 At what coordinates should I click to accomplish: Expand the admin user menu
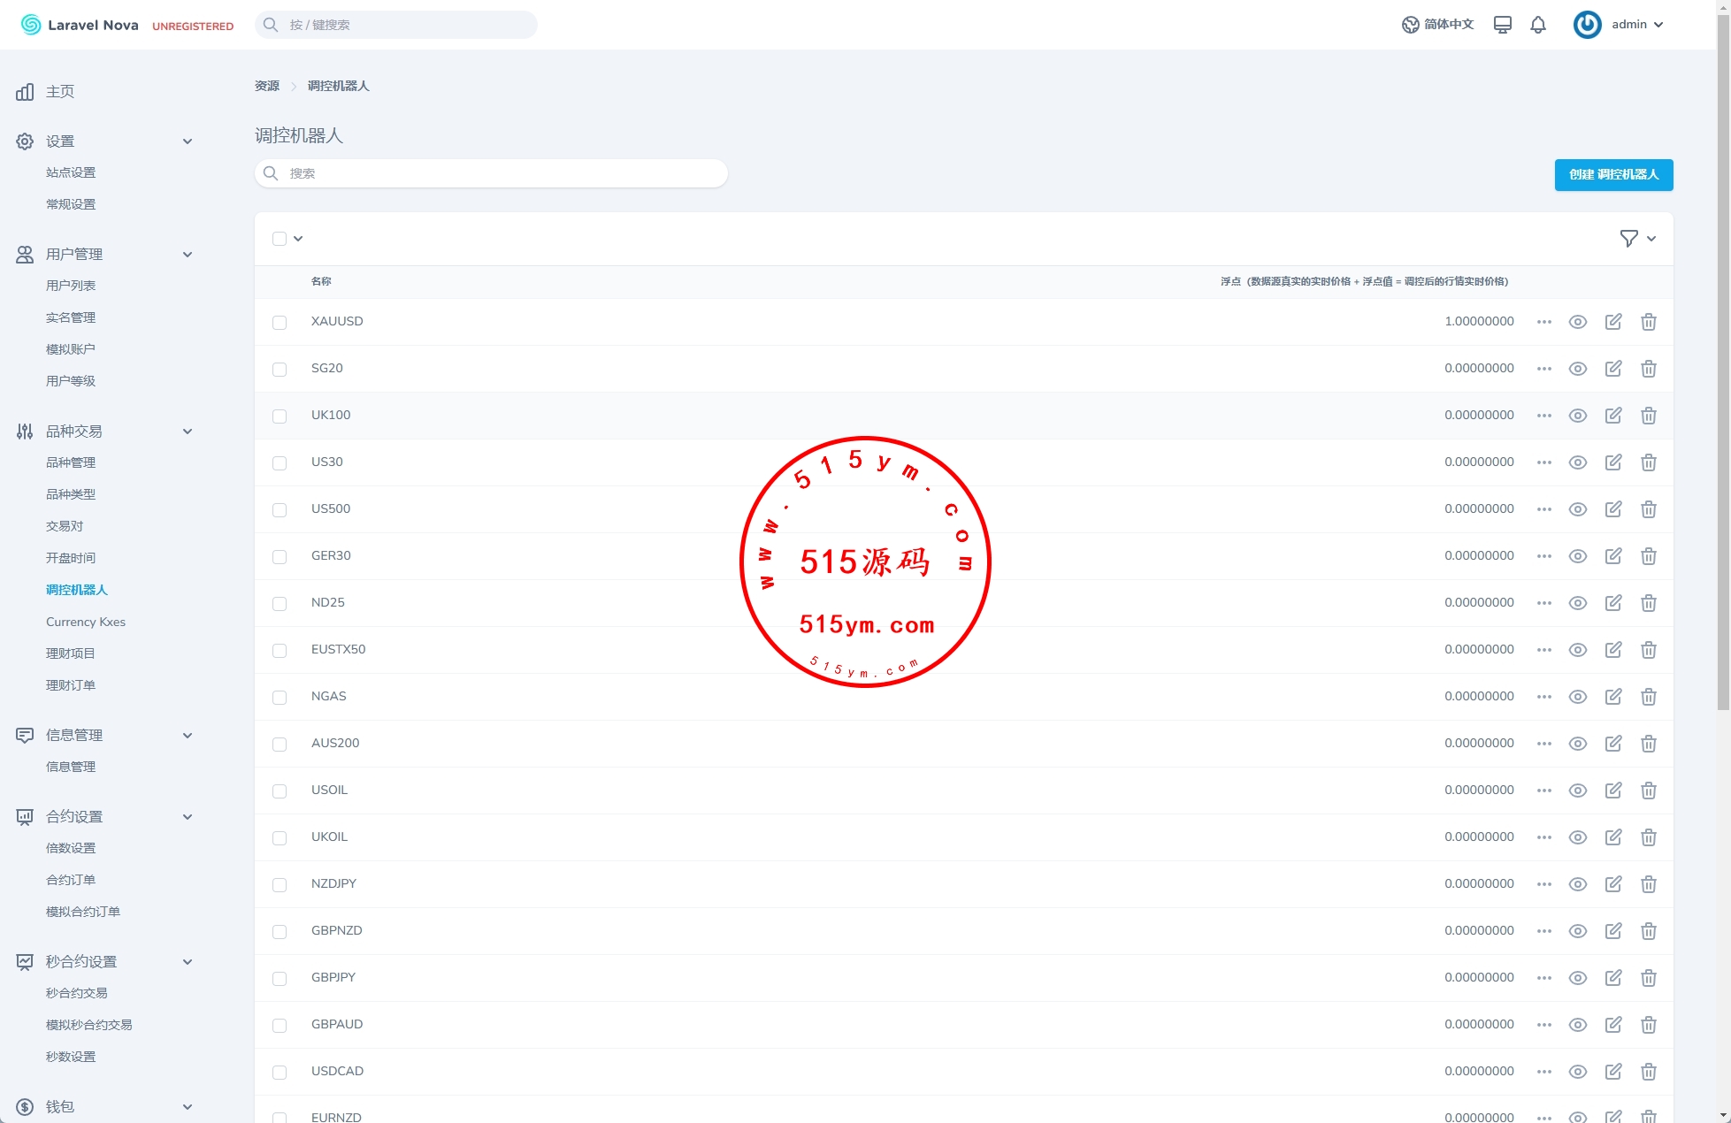tap(1620, 25)
